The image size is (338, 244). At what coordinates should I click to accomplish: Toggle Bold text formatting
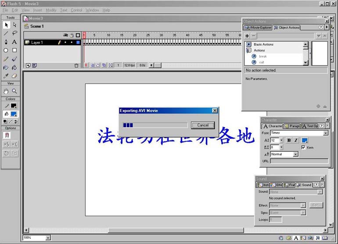click(x=289, y=140)
